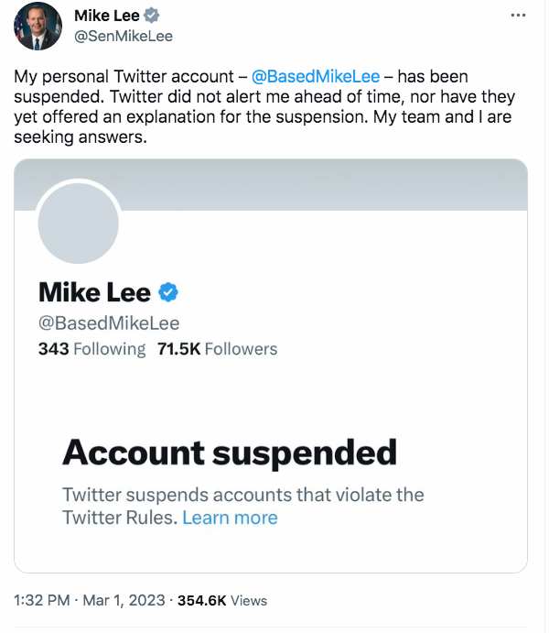Click Mike Lee's profile photo avatar
This screenshot has width=549, height=633.
[x=38, y=26]
